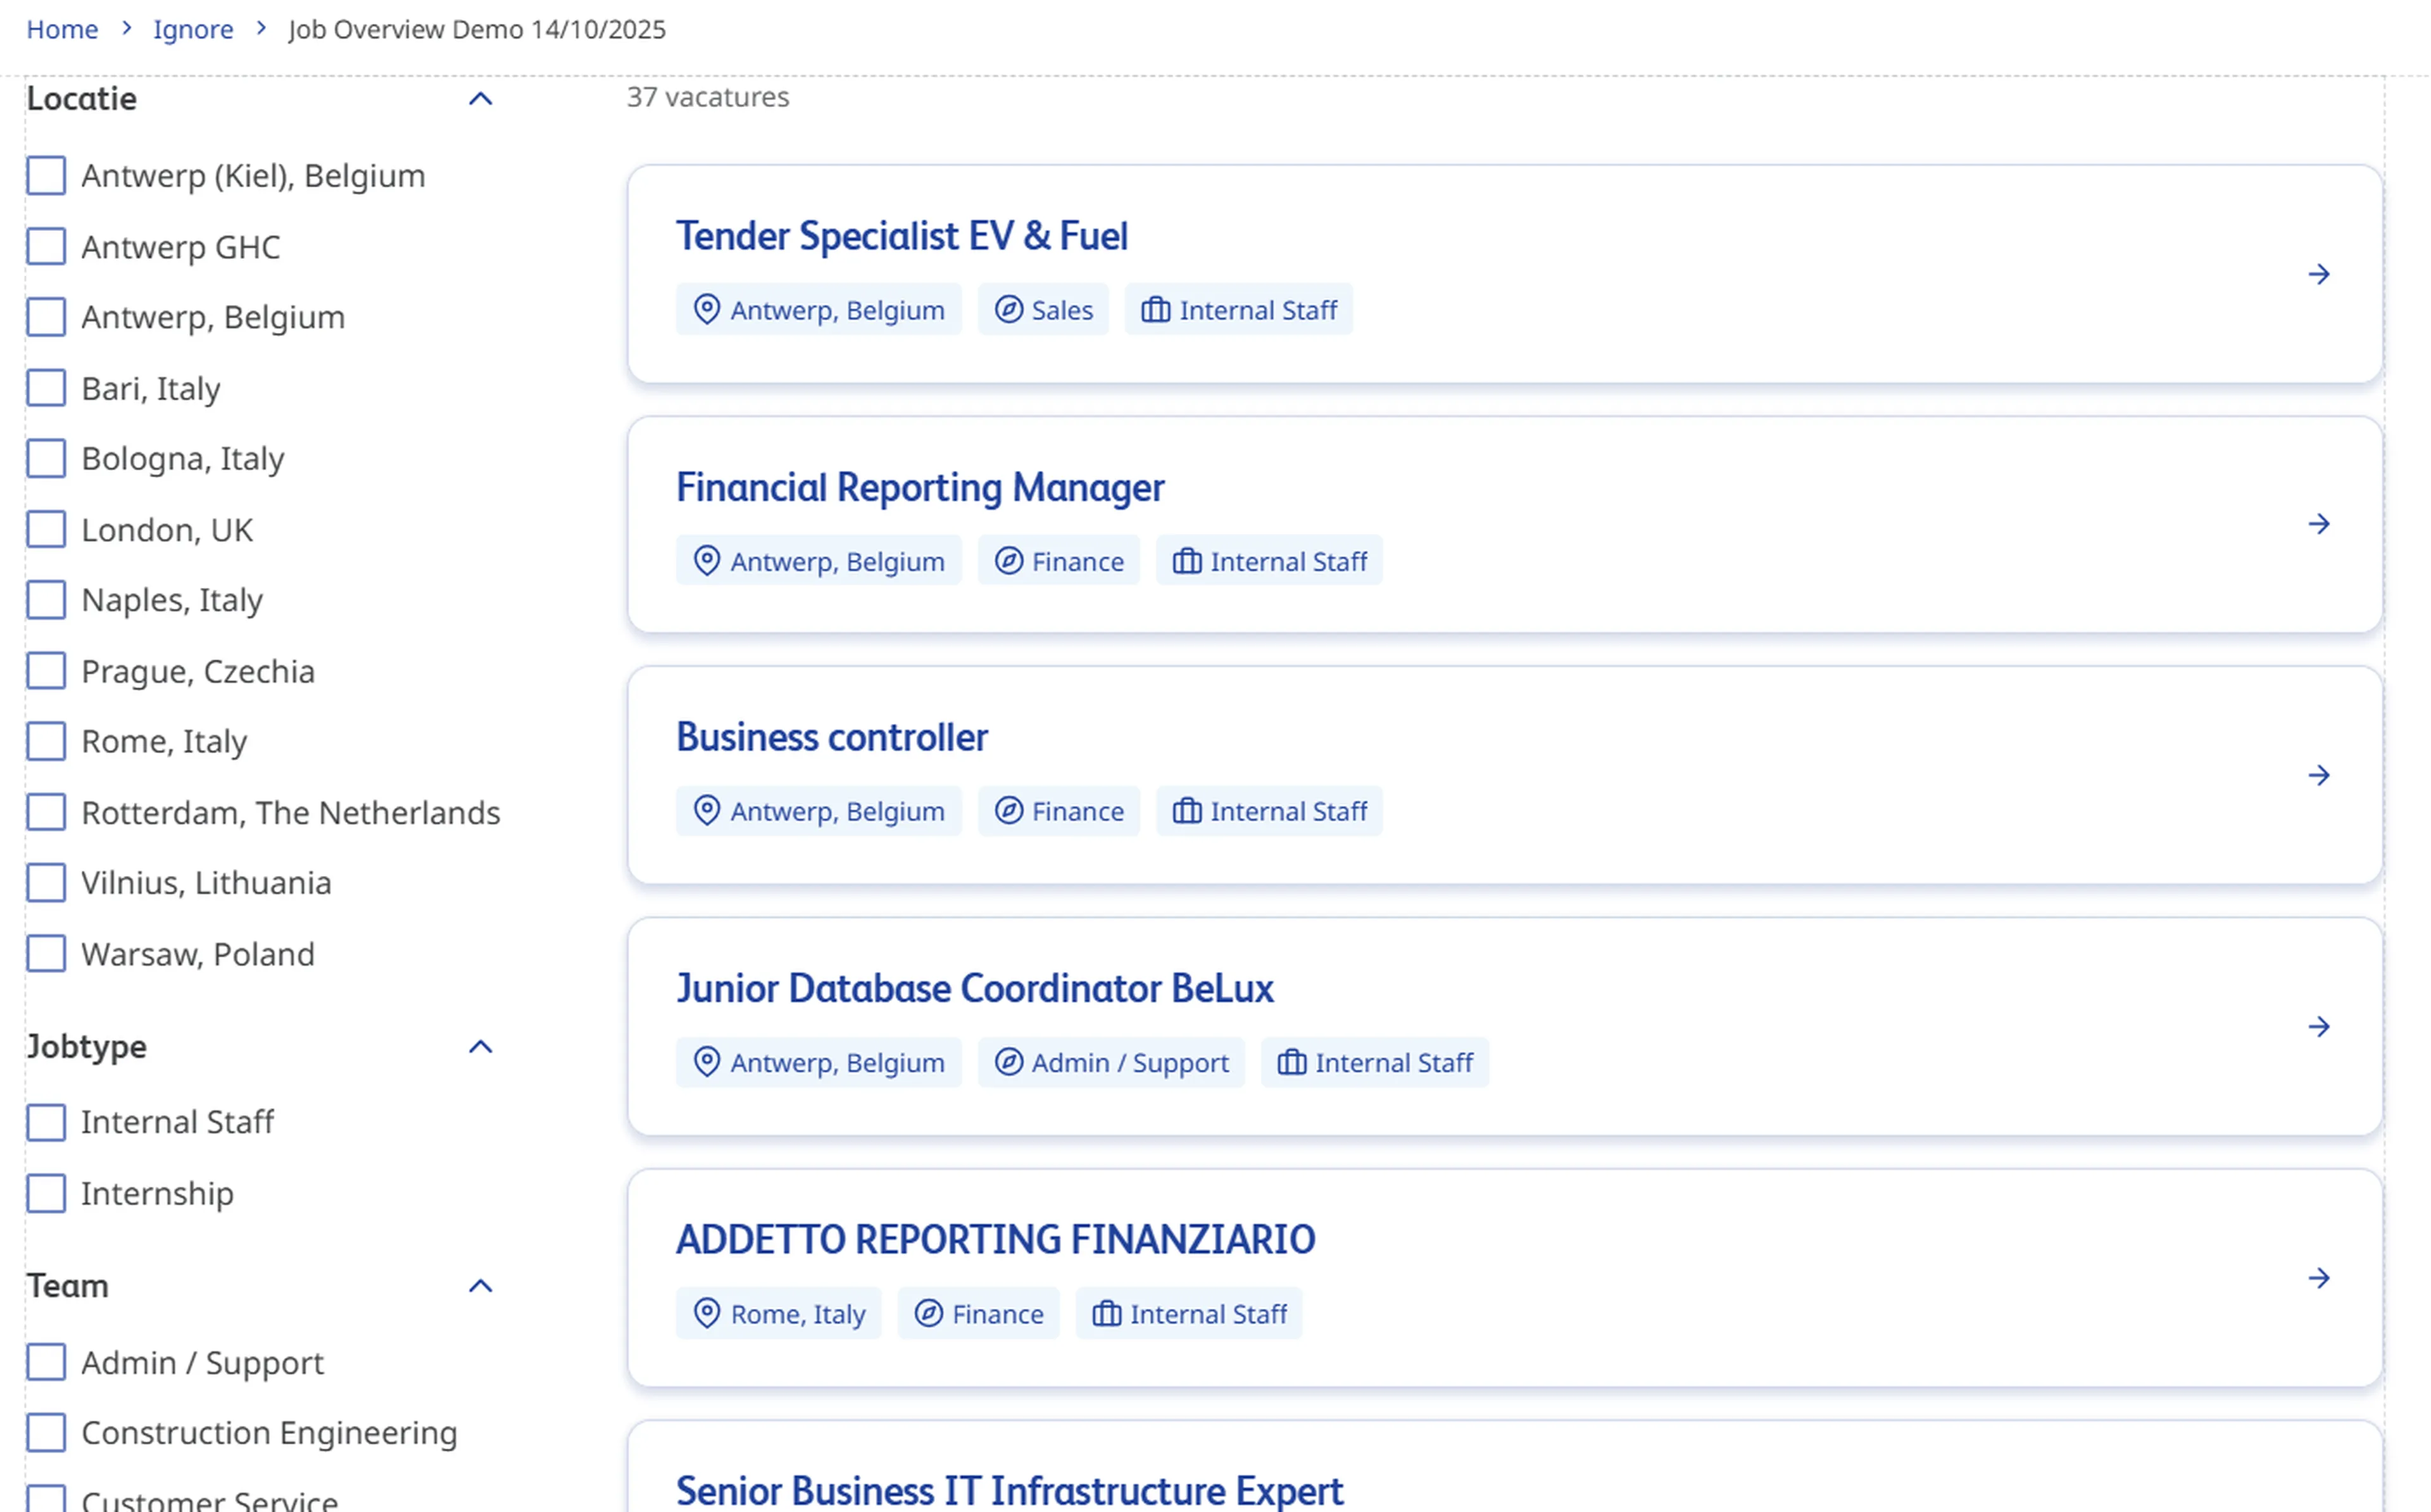
Task: Open the Ignore breadcrumb item
Action: coord(193,29)
